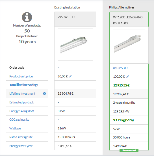
Task: Click the WT120C LED60S product image
Action: point(129,45)
